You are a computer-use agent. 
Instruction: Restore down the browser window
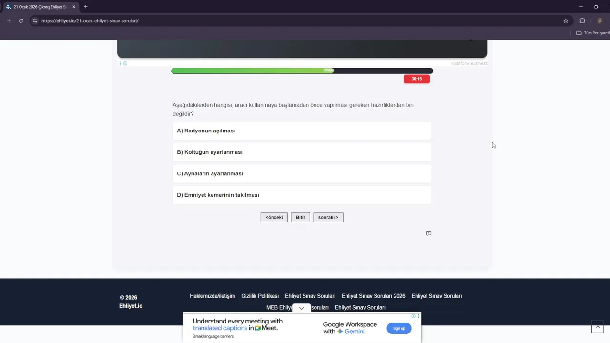coord(596,7)
